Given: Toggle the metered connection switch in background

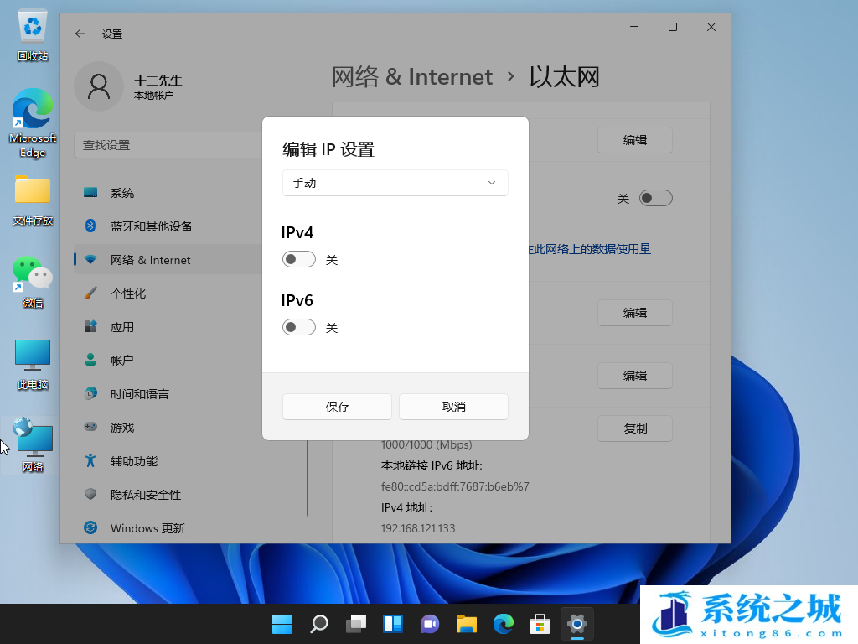Looking at the screenshot, I should click(655, 198).
